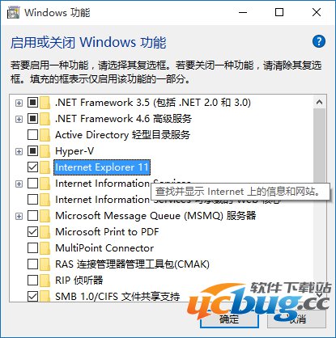Click the folder icon by Active Directory 轻型目录服务
The width and height of the screenshot is (336, 338).
tap(45, 135)
